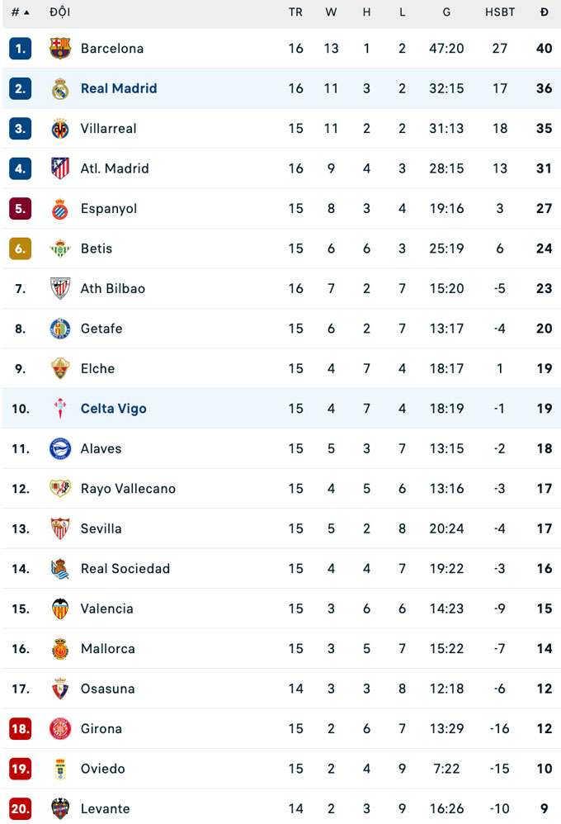Click the blue rank 1 badge

point(21,49)
